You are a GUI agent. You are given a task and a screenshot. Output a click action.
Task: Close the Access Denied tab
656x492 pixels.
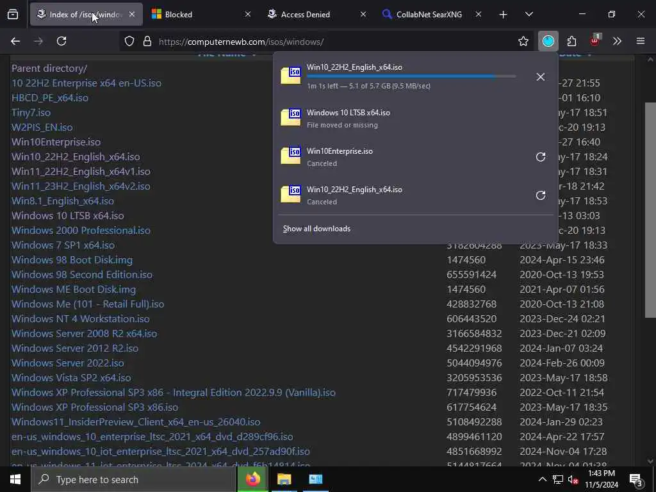(x=363, y=14)
